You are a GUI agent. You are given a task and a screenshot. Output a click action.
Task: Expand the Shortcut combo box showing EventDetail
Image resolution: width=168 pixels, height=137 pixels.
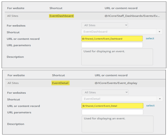click(160, 99)
